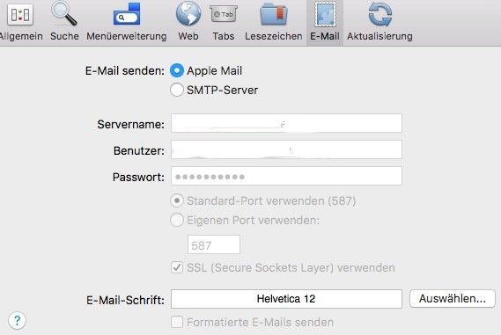
Task: Open the Web globe preferences
Action: (x=188, y=14)
